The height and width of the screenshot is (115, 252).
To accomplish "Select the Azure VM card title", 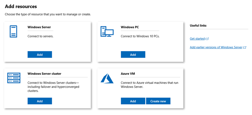I will click(x=127, y=74).
